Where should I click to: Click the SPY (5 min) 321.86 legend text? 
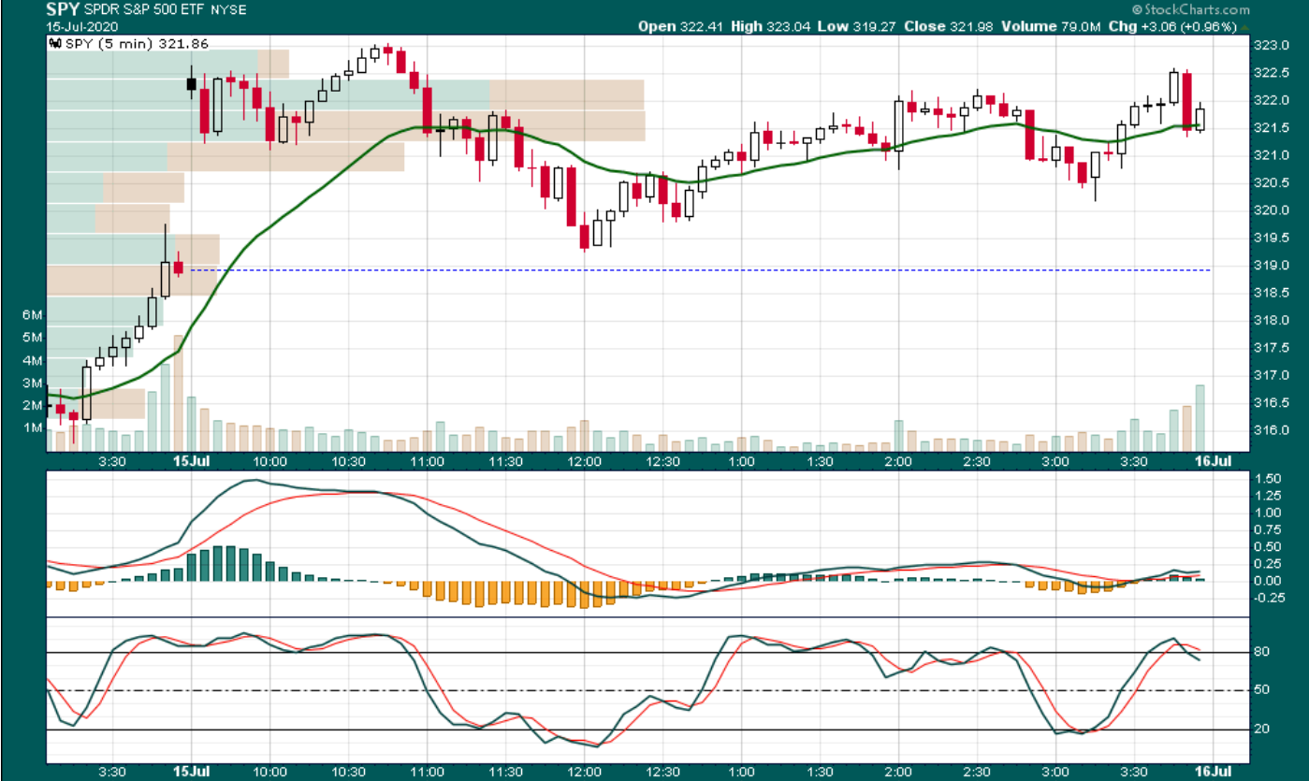point(135,43)
